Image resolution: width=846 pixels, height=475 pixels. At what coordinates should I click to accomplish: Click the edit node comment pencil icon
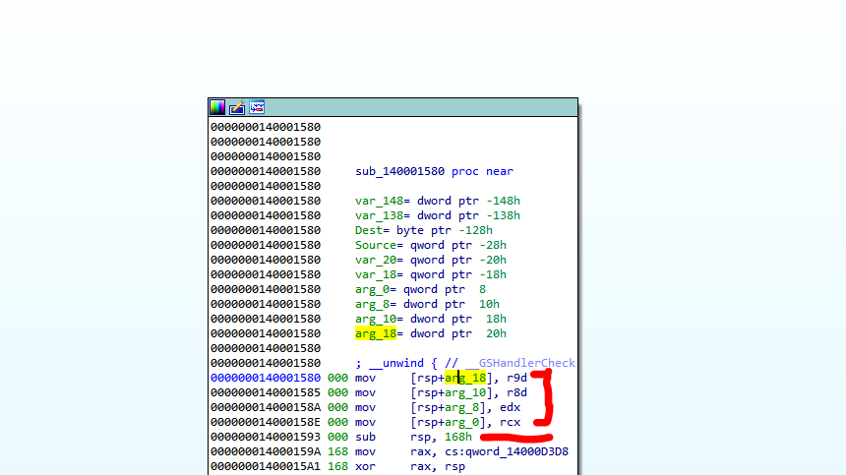[237, 107]
